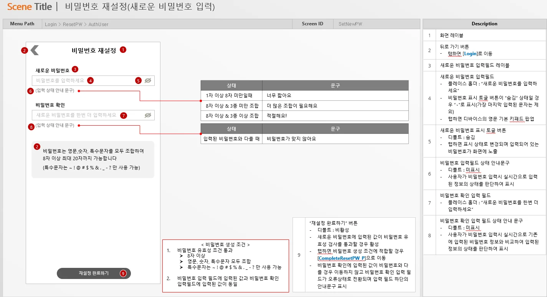Click the '디폴트 : 비활성' description line
Image resolution: width=547 pixels, height=297 pixels.
(333, 230)
